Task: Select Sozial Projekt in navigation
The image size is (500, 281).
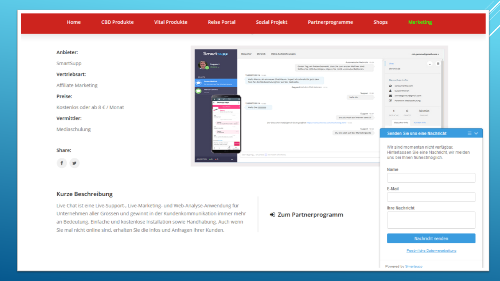Action: pos(271,22)
